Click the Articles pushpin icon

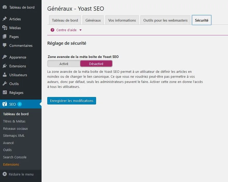click(5, 19)
